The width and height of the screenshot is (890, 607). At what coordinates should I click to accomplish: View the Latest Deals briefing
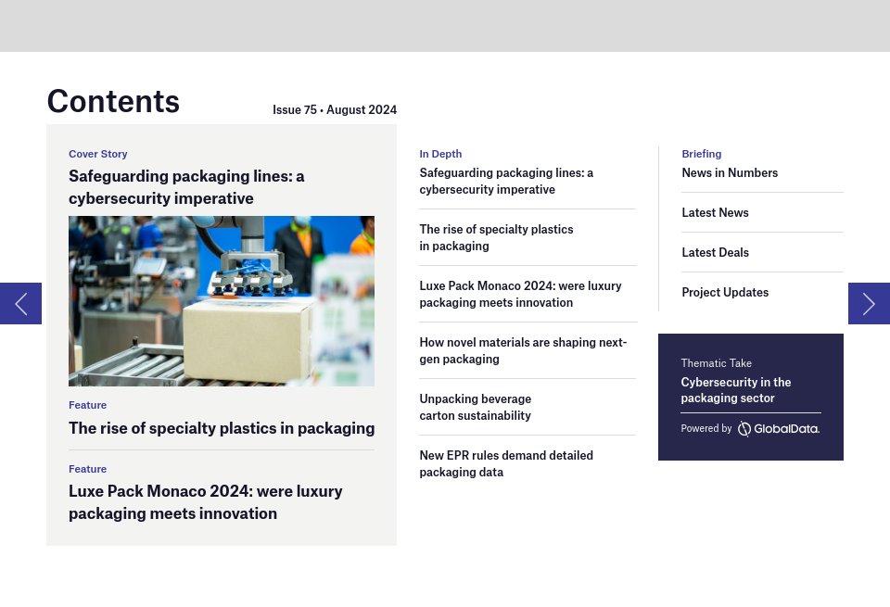point(715,252)
